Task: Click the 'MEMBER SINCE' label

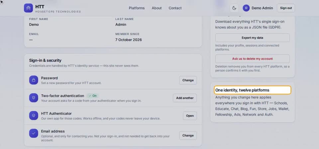Action: click(x=127, y=34)
